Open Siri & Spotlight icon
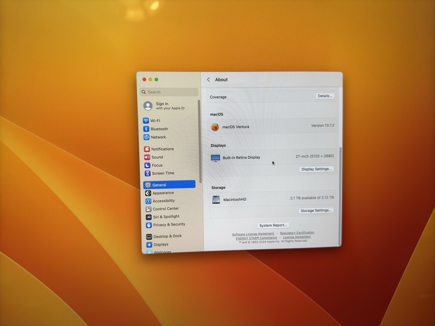This screenshot has height=326, width=435. [x=149, y=217]
